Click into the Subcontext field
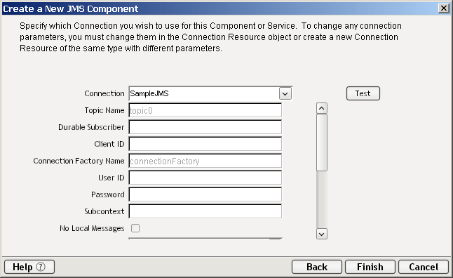 pyautogui.click(x=205, y=211)
